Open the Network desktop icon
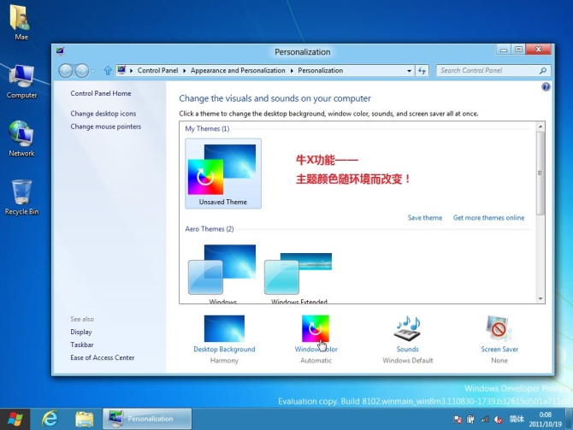Viewport: 573px width, 430px height. coord(21,138)
